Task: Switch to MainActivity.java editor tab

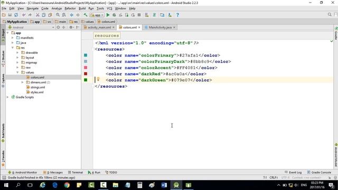Action: tap(160, 27)
